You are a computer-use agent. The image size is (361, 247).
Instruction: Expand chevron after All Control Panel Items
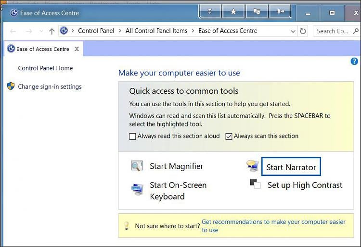(x=193, y=31)
